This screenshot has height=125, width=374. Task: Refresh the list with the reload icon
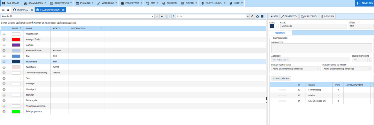pos(257,16)
